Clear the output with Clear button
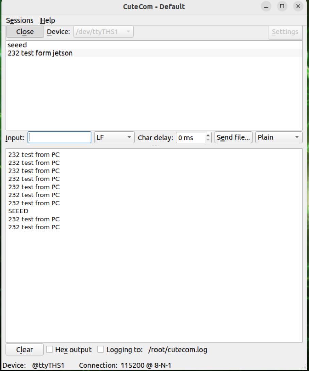The height and width of the screenshot is (371, 309). coord(25,350)
